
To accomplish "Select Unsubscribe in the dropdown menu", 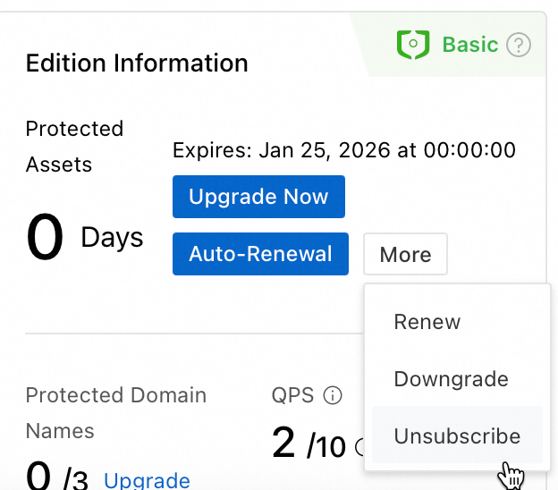I will pos(457,435).
